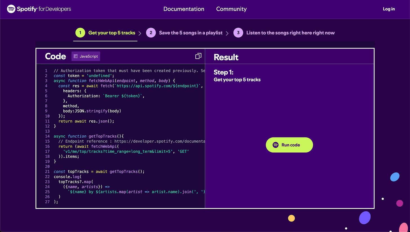410x232 pixels.
Task: Click the topTracks?.map( line
Action: point(76,182)
